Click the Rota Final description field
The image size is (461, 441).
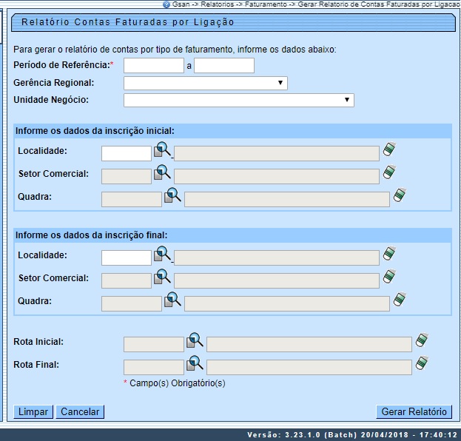309,367
